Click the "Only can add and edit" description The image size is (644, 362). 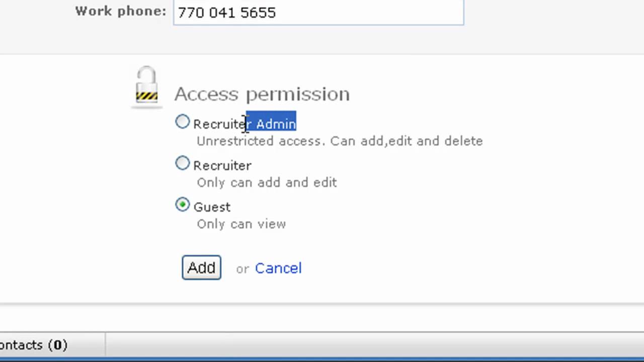(267, 183)
